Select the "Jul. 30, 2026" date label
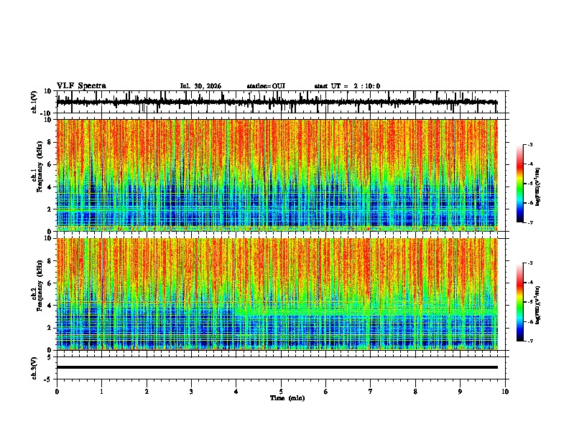Viewport: 569px width, 439px height. [x=200, y=86]
